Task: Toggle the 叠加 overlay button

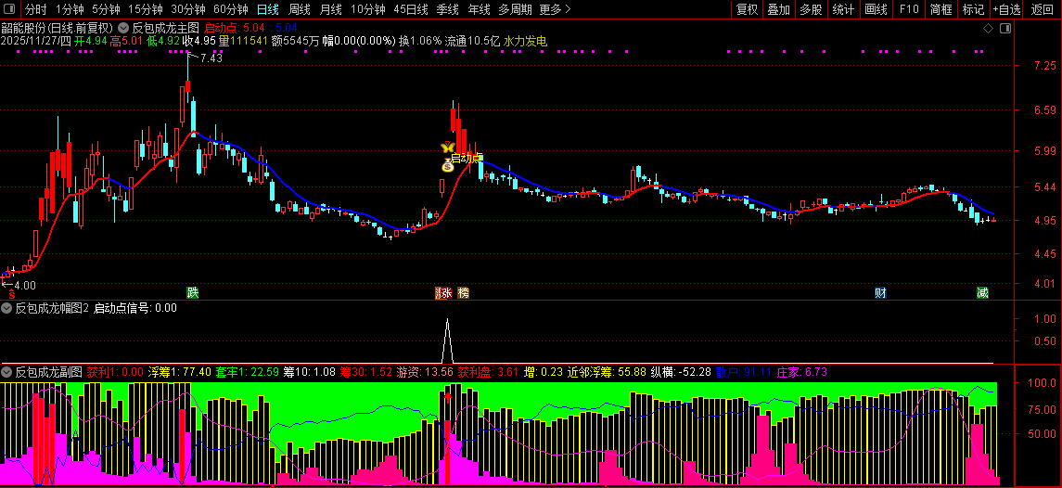Action: coord(778,9)
